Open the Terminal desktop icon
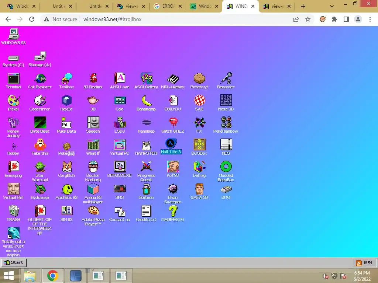Viewport: 378px width, 283px height. point(14,81)
